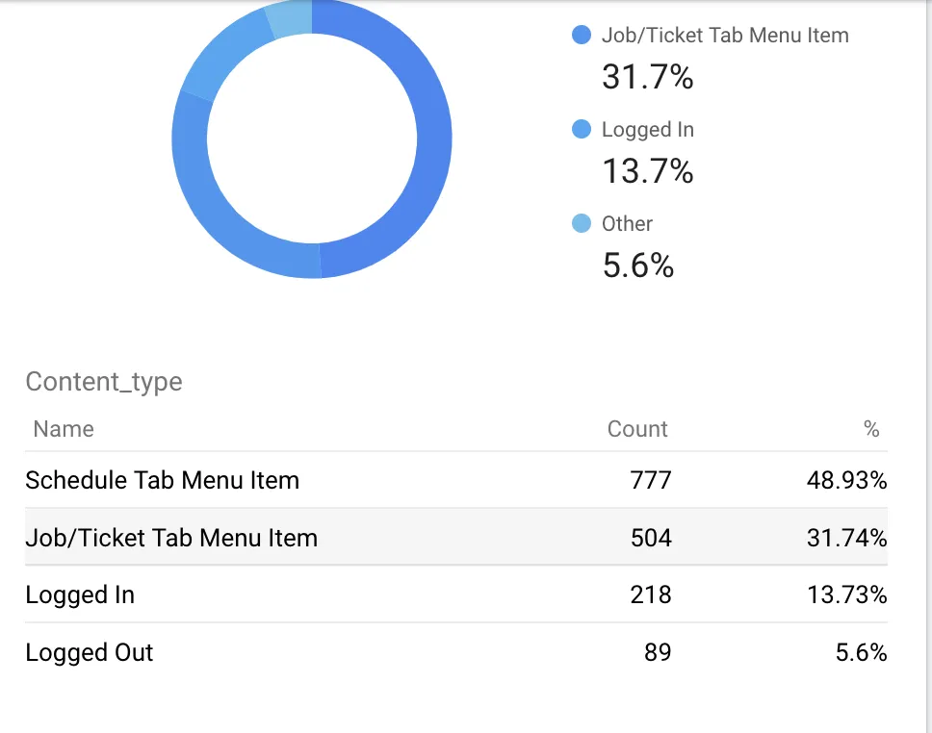Select the Other label in chart legend

(627, 224)
